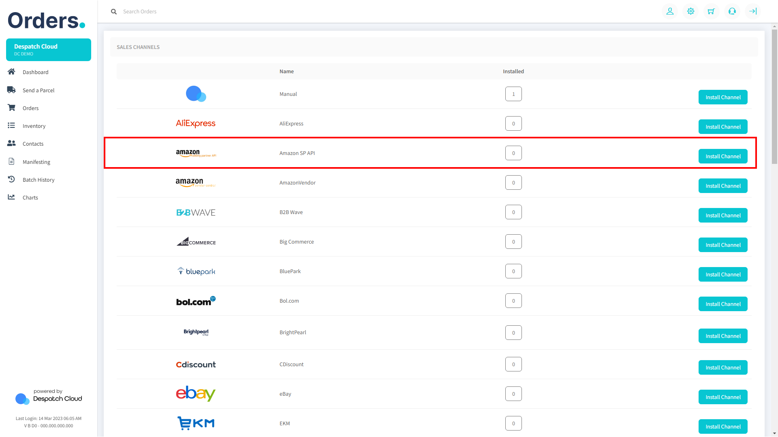Open Inventory in the sidebar
This screenshot has width=778, height=437.
coord(34,126)
